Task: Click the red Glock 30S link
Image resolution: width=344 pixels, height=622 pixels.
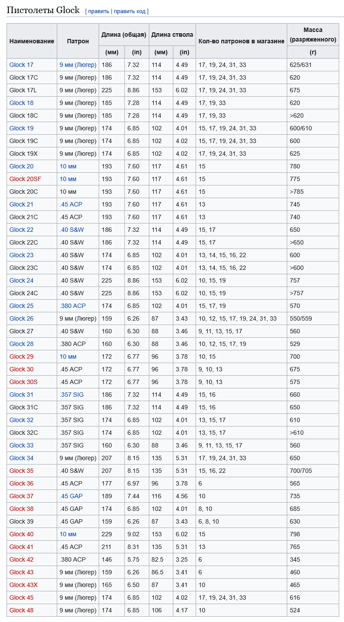Action: [24, 382]
